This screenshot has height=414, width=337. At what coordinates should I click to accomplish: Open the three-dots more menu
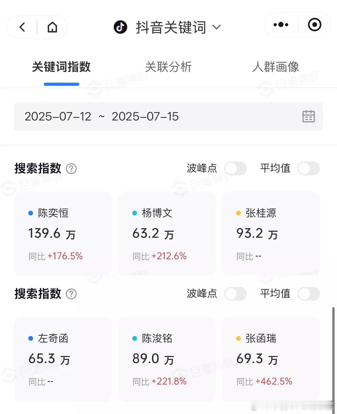281,25
